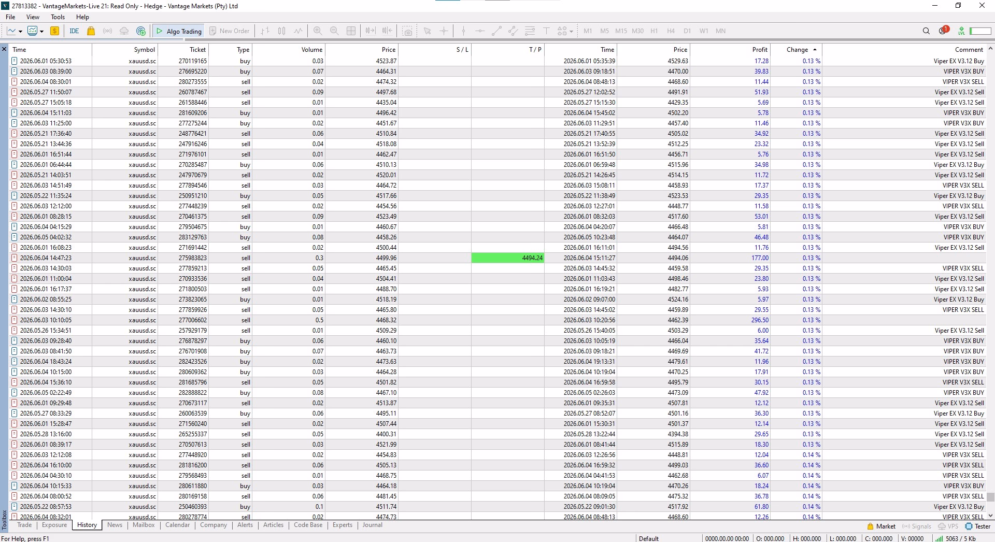Open the Help menu
Viewport: 995px width, 542px height.
(x=82, y=17)
